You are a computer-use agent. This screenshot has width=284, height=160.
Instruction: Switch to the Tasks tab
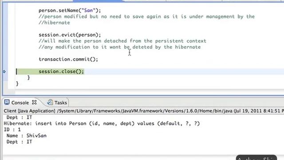[x=60, y=103]
